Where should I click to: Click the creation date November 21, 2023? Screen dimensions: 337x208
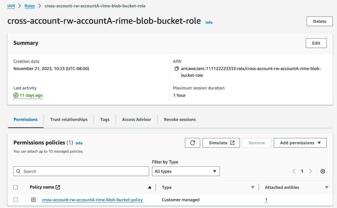pos(51,69)
